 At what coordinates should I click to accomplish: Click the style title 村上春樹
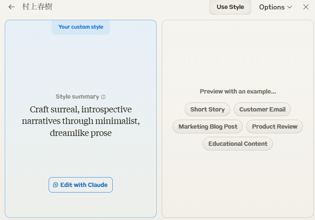pyautogui.click(x=37, y=7)
